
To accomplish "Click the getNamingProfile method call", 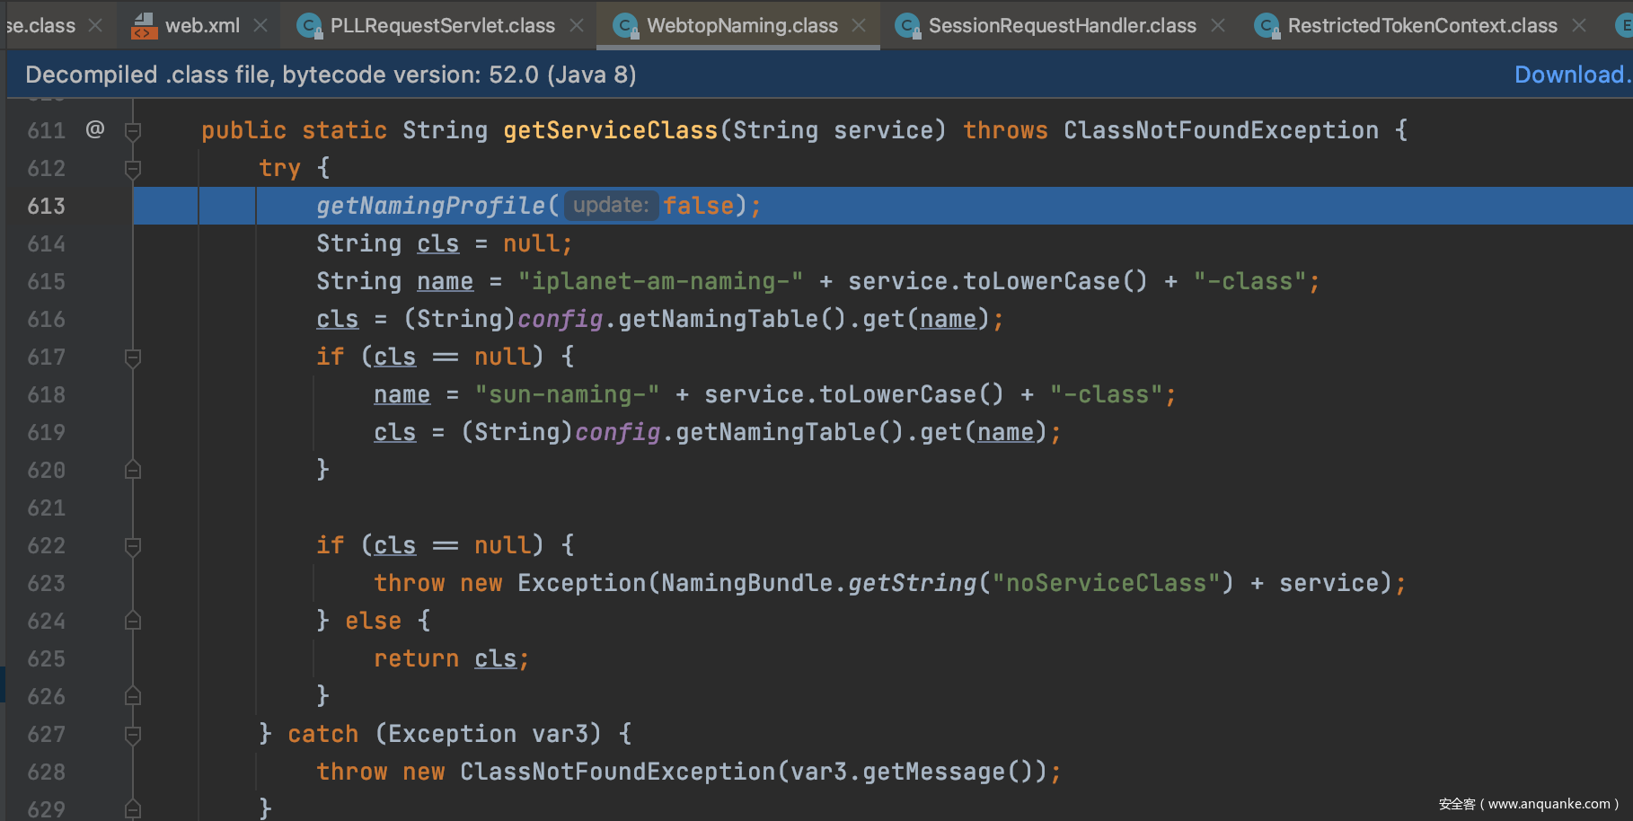I will 431,207.
